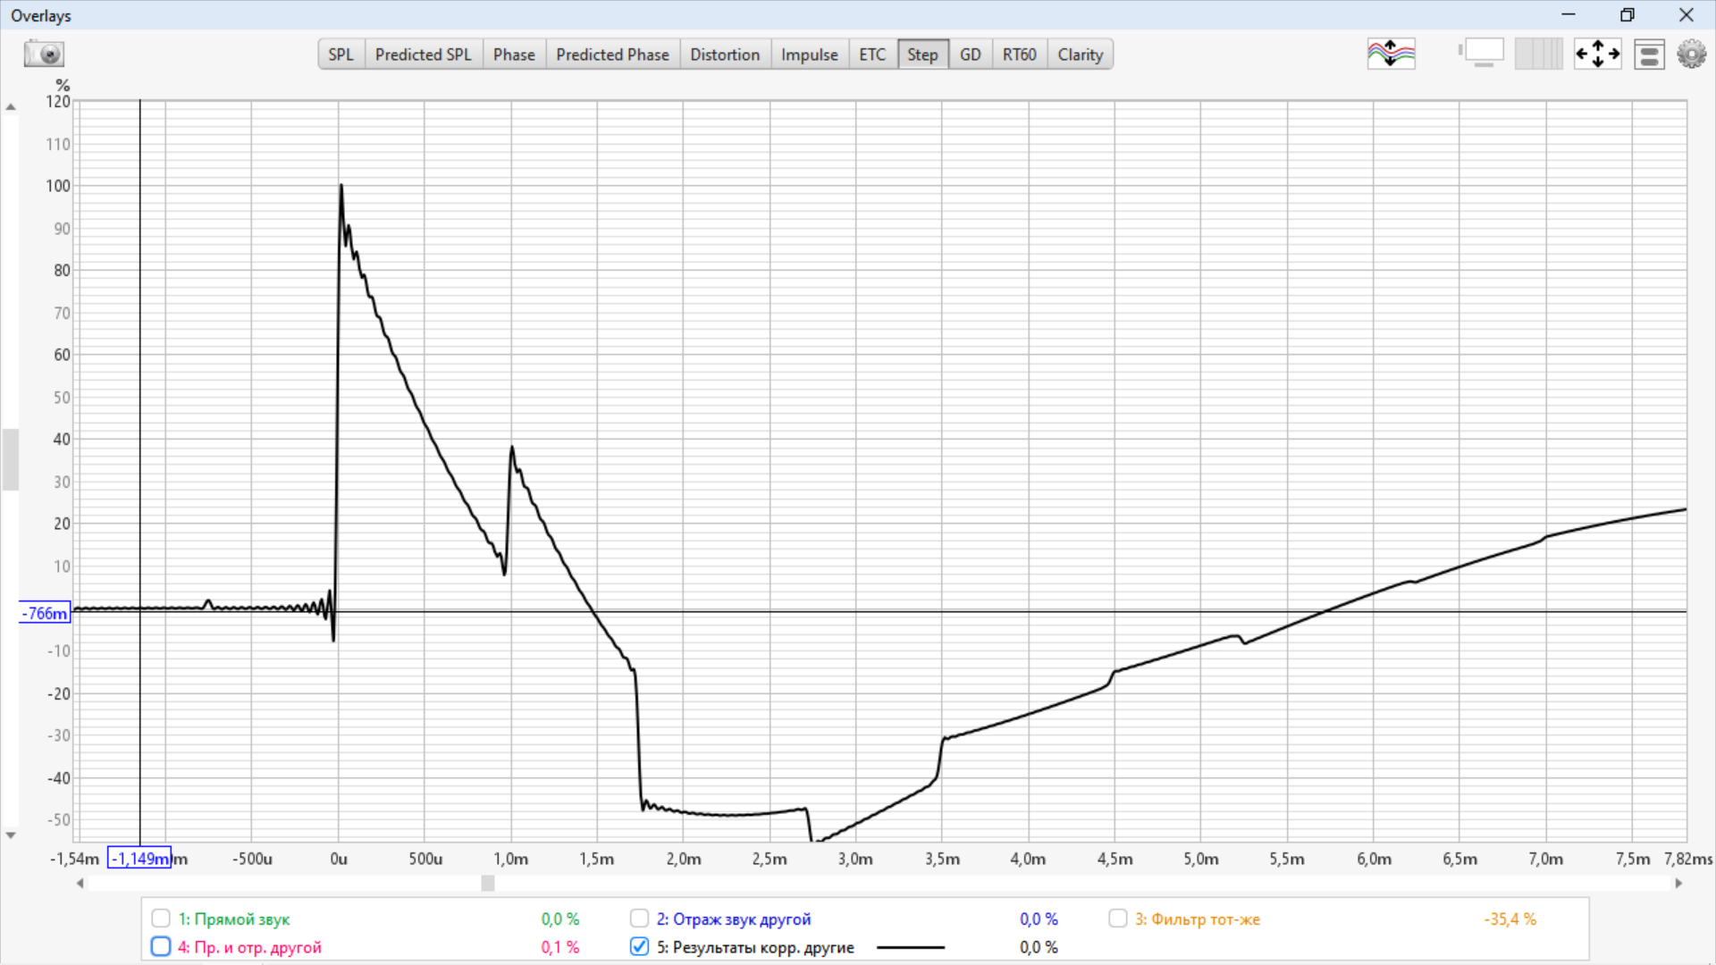
Task: Click the separate traces icon
Action: [1391, 55]
